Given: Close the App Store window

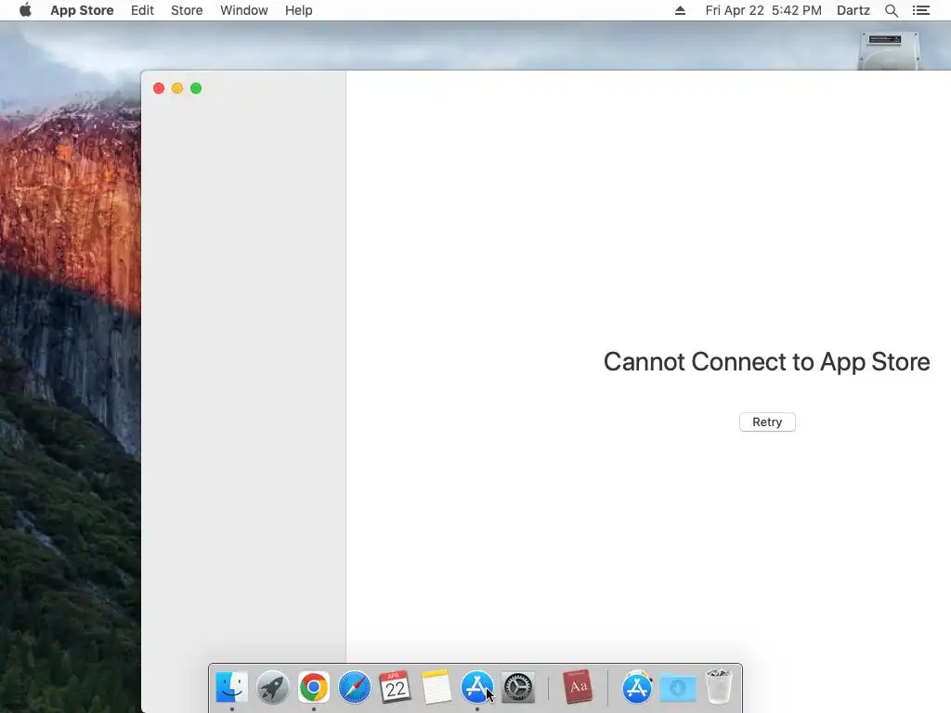Looking at the screenshot, I should [x=159, y=88].
